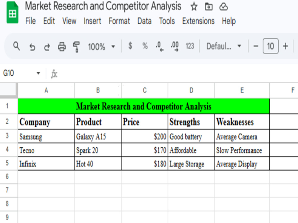Increase font size with plus button
The image size is (298, 223).
285,46
